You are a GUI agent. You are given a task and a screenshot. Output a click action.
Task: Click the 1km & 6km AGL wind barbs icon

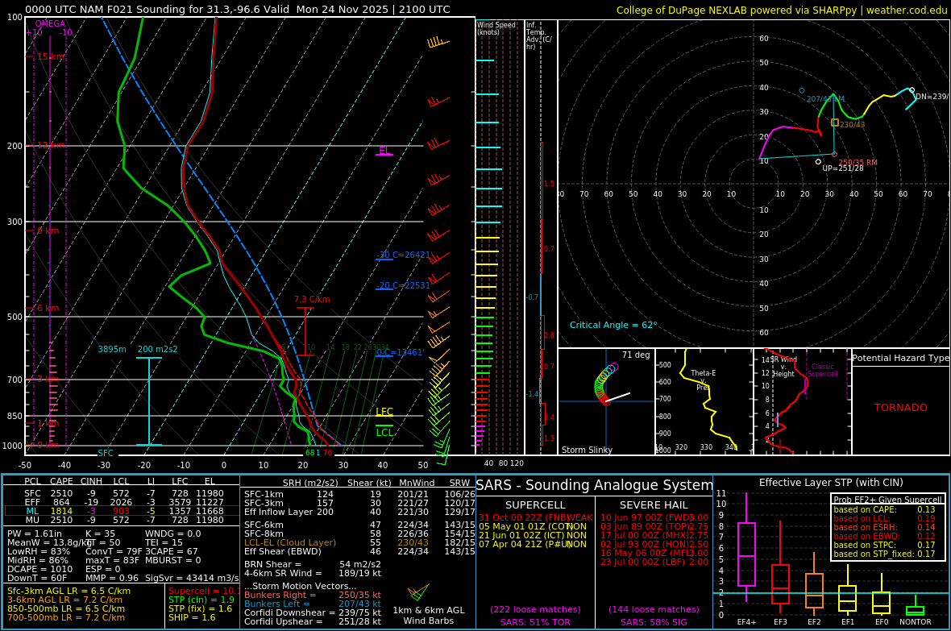click(418, 592)
